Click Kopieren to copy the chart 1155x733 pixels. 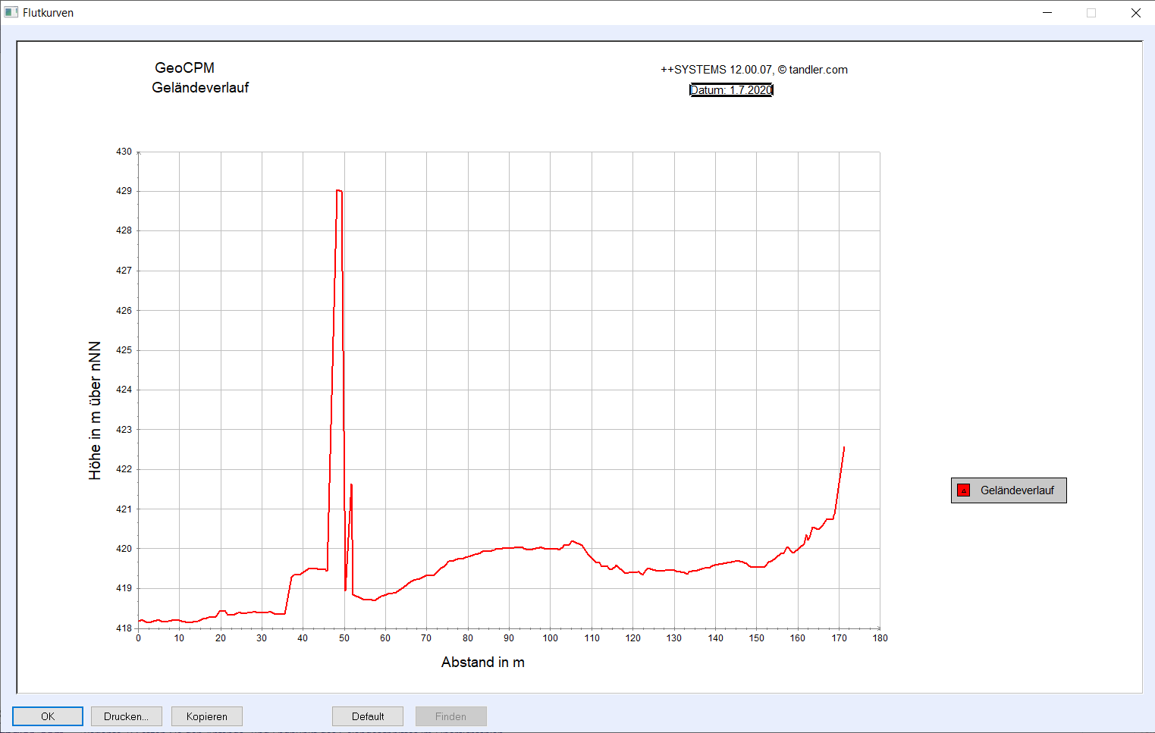pyautogui.click(x=206, y=716)
